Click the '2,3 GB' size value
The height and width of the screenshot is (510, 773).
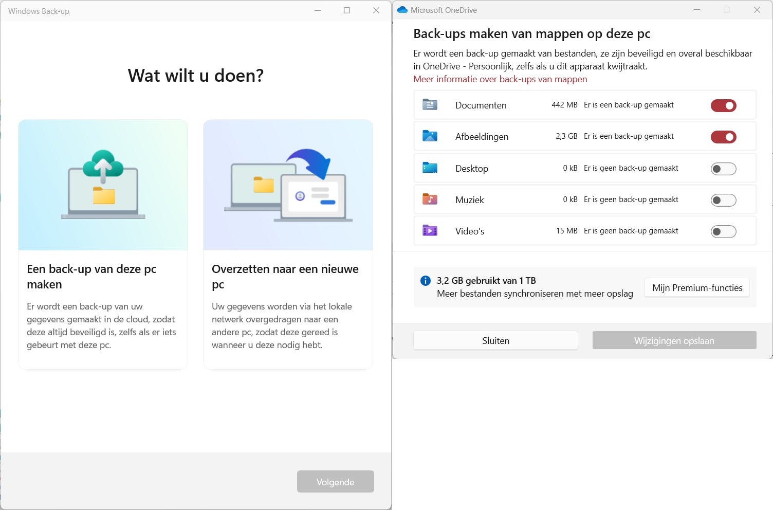(566, 136)
